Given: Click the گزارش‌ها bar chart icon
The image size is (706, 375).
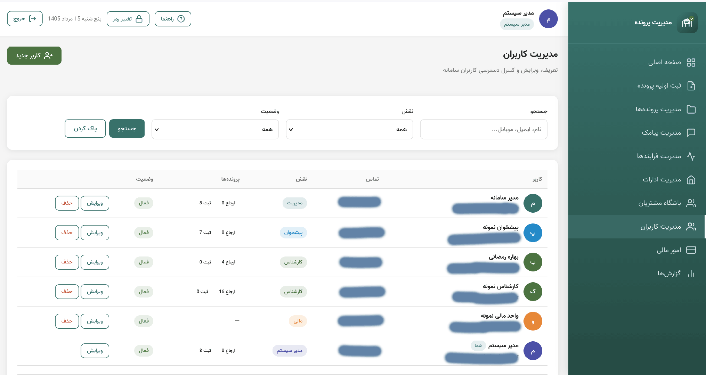Looking at the screenshot, I should pyautogui.click(x=691, y=274).
